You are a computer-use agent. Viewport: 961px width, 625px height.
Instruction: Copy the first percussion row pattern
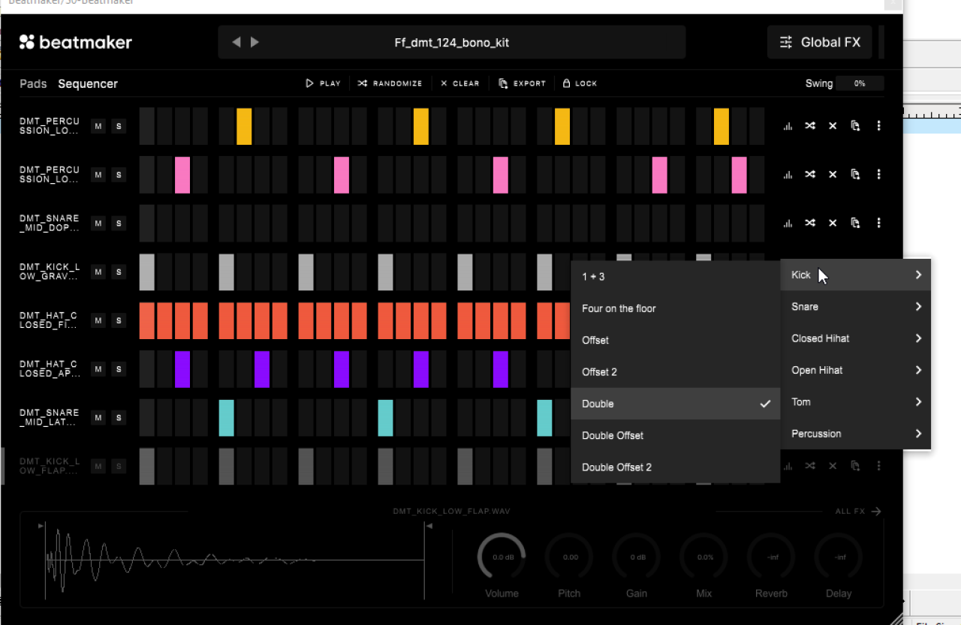coord(855,126)
